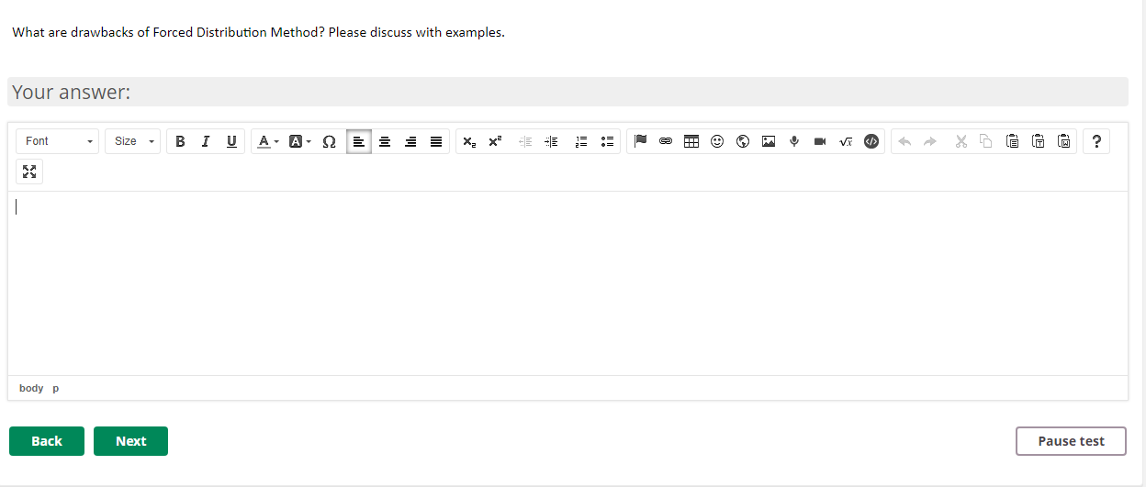Click the Forced Distribution Method question text
The image size is (1146, 487).
[x=258, y=32]
